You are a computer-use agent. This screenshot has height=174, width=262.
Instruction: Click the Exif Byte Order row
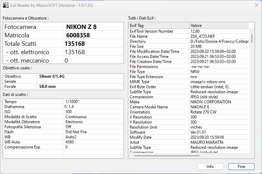point(189,87)
